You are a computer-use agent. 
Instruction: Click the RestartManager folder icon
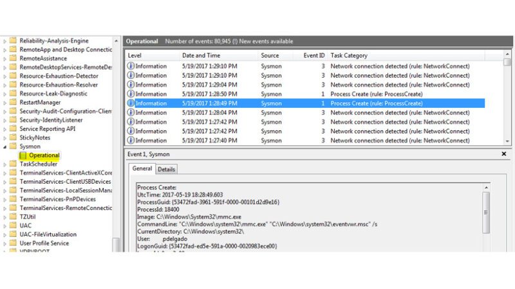click(13, 102)
